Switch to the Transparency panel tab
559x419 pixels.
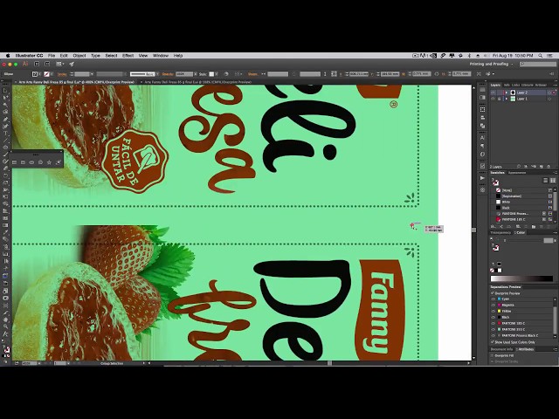500,233
